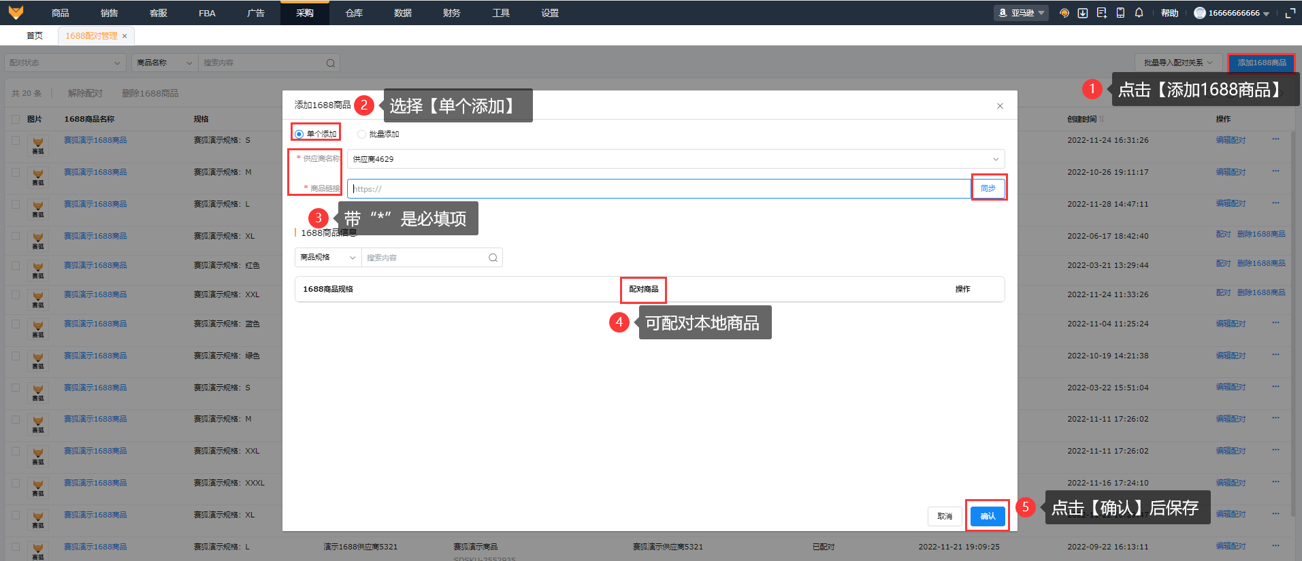Image resolution: width=1302 pixels, height=561 pixels.
Task: Open more options (...) for the 2022-11-04 11:25:24 row
Action: [1275, 323]
